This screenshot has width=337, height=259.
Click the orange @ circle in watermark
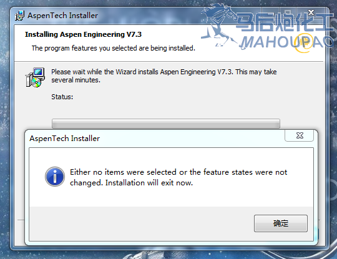point(303,43)
